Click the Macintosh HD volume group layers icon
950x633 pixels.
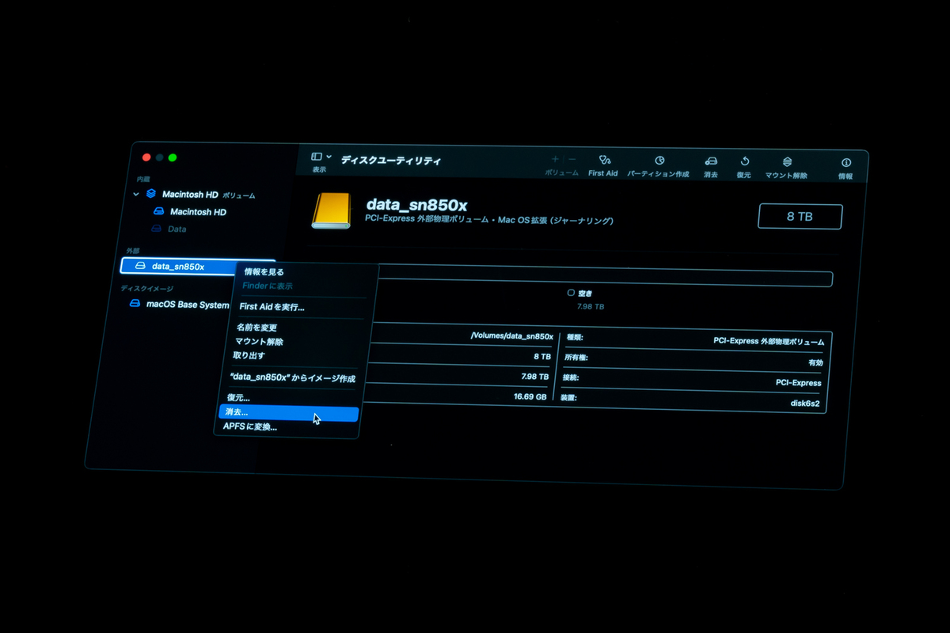pyautogui.click(x=151, y=193)
